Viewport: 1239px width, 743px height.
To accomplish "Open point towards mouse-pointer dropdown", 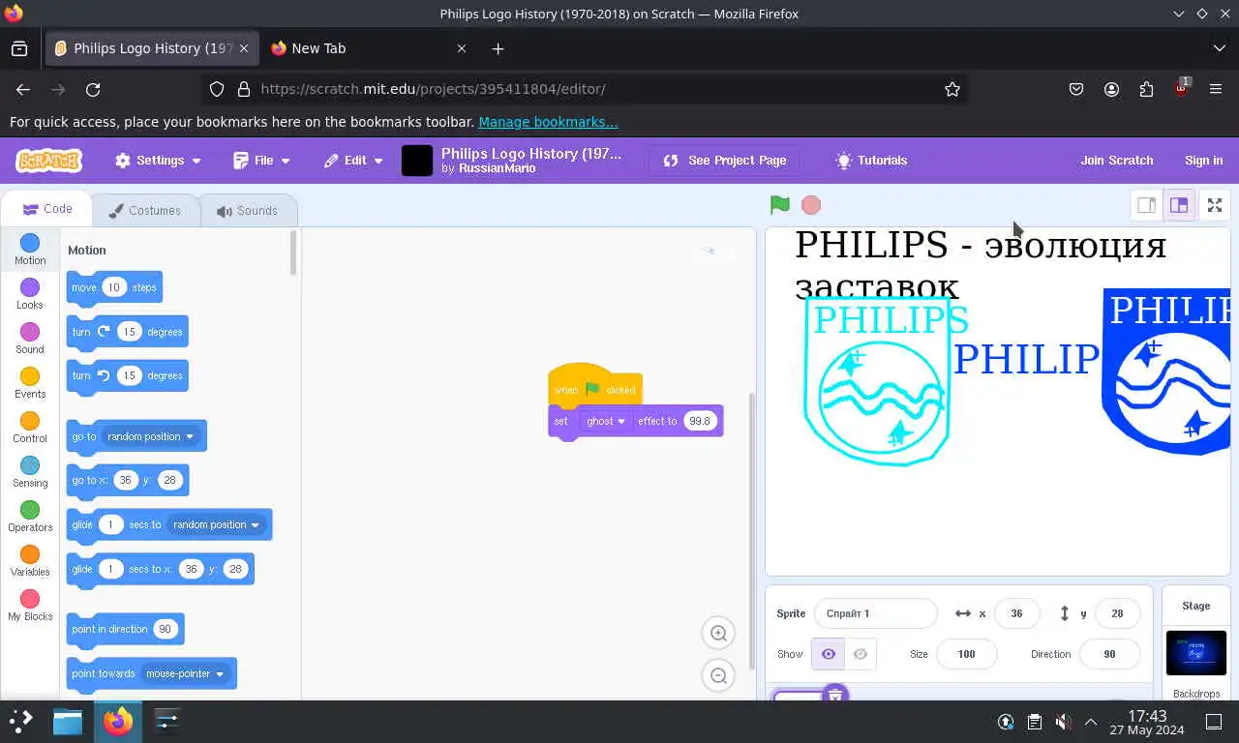I will (185, 673).
